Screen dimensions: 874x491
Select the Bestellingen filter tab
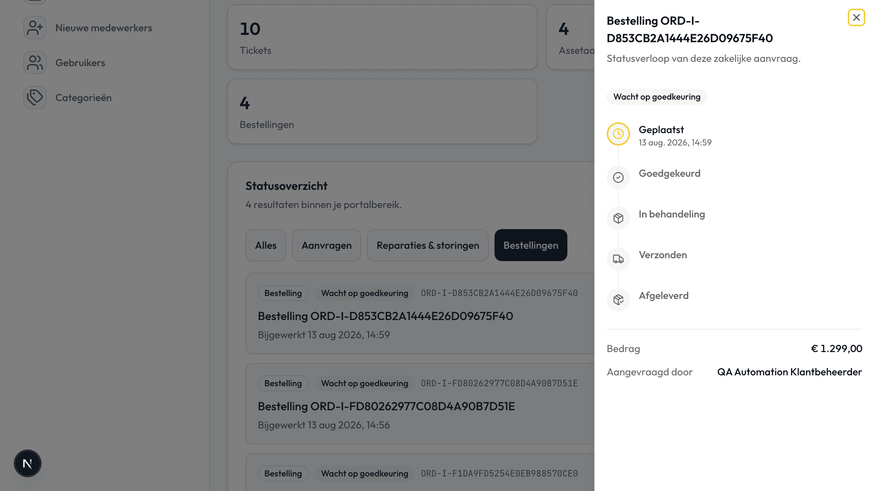pos(531,245)
